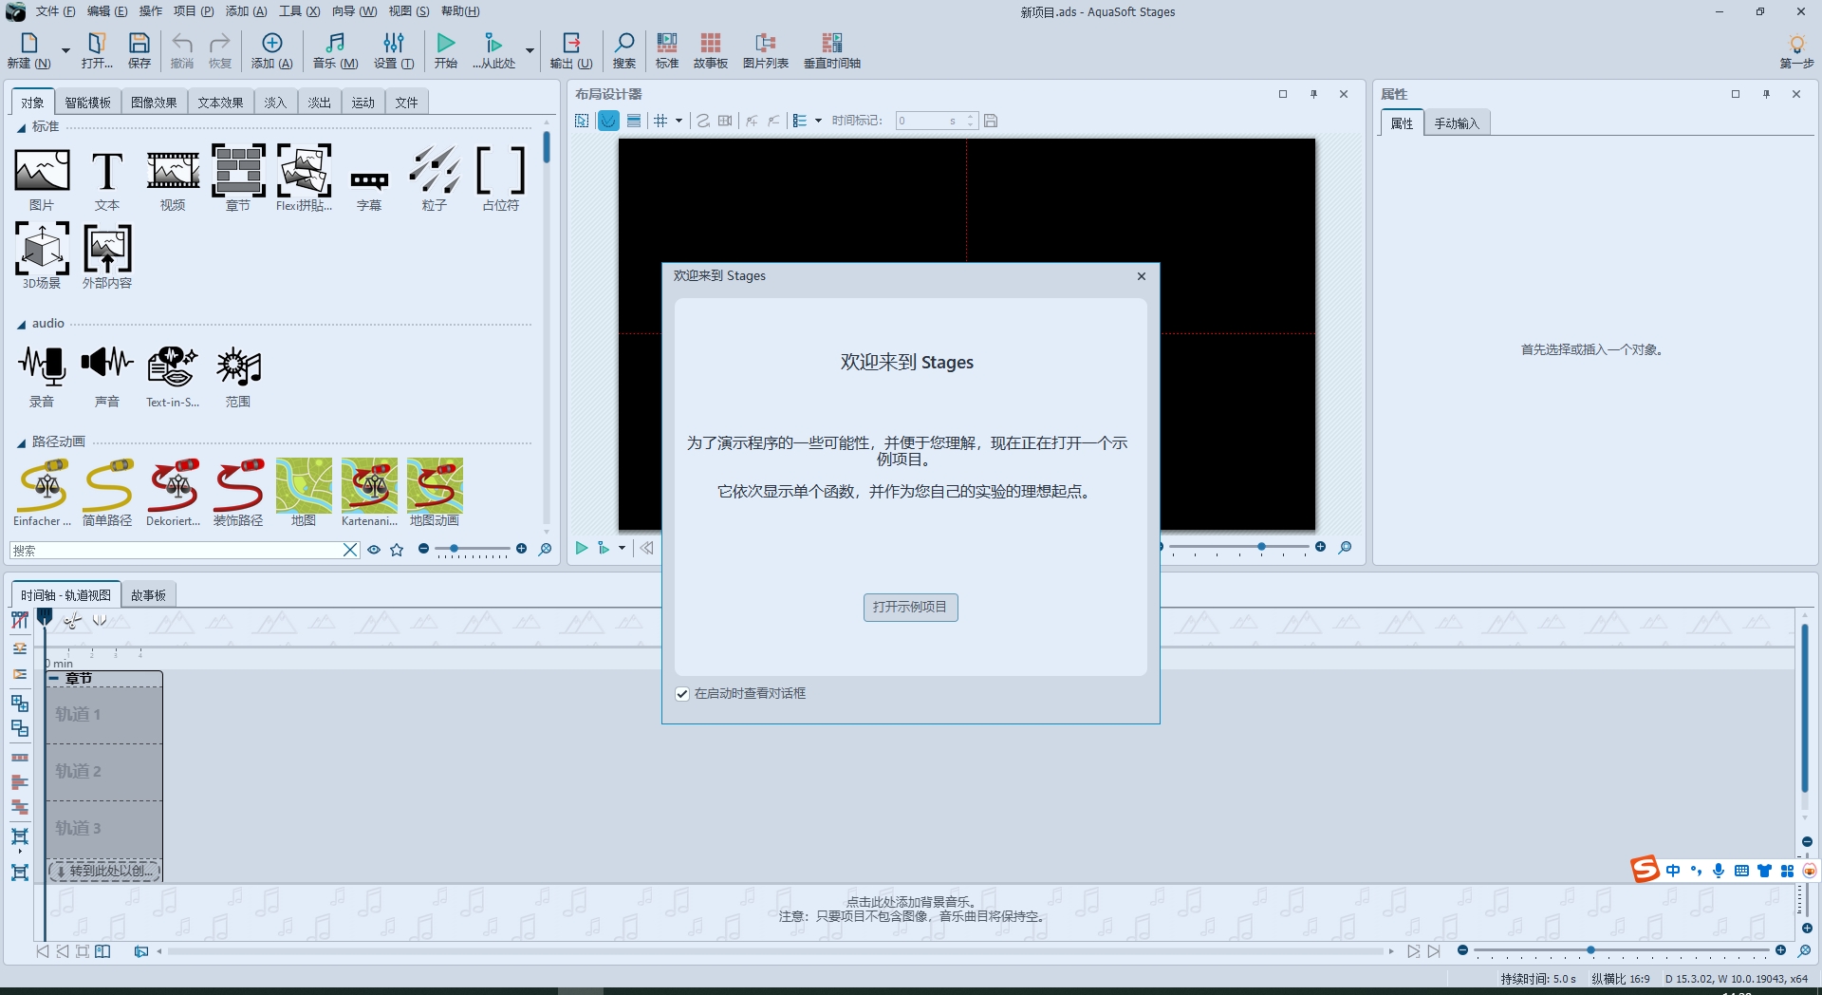Collapse the 标准 section in toolbox

[21, 127]
